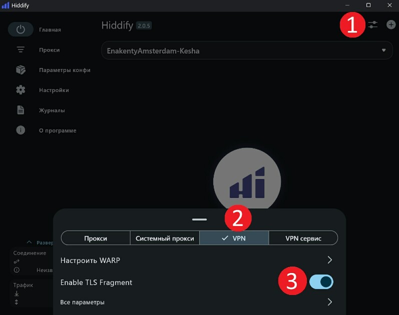Click the connection link icon under Соединение

[x=17, y=261]
